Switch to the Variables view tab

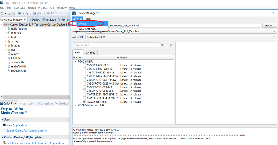(x=26, y=103)
